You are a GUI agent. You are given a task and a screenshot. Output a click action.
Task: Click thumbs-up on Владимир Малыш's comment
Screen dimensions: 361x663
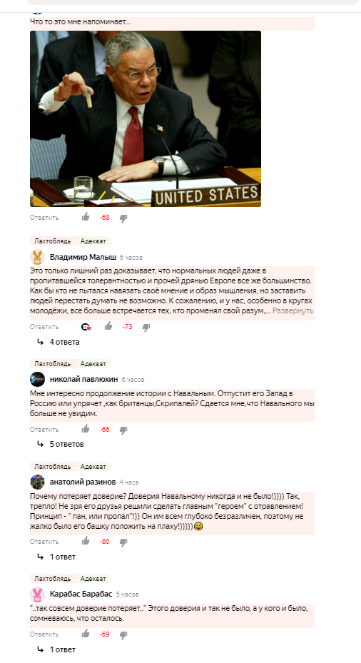108,326
